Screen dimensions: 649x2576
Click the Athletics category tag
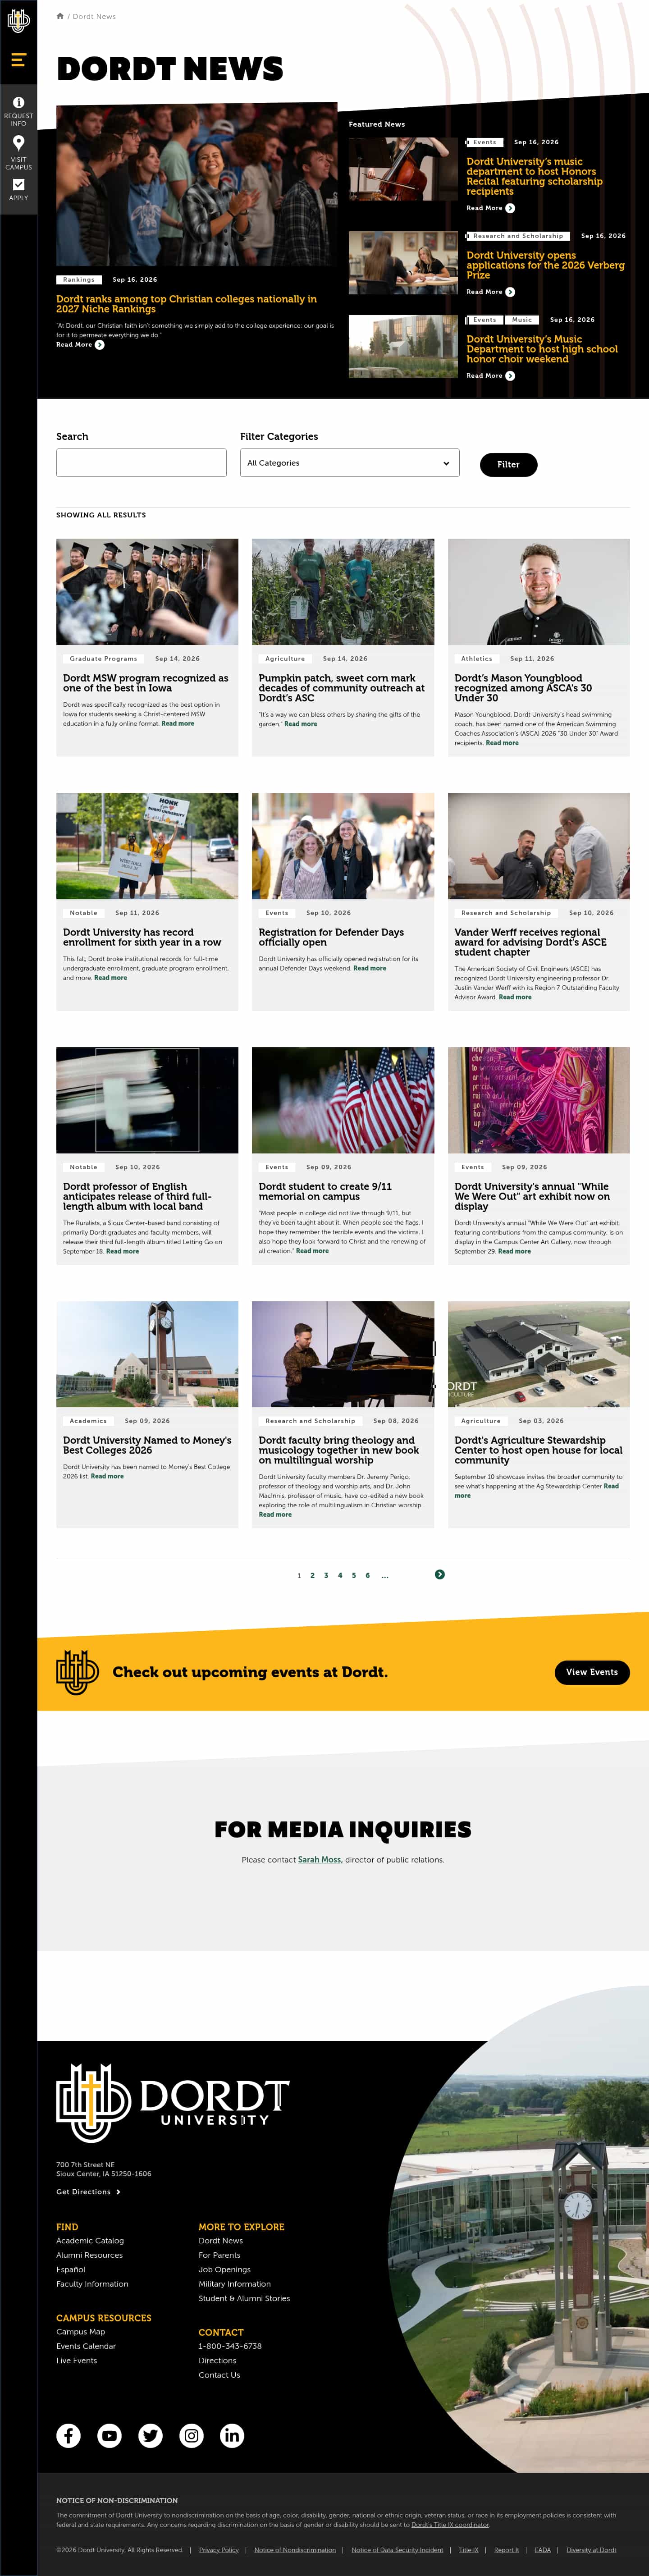477,659
